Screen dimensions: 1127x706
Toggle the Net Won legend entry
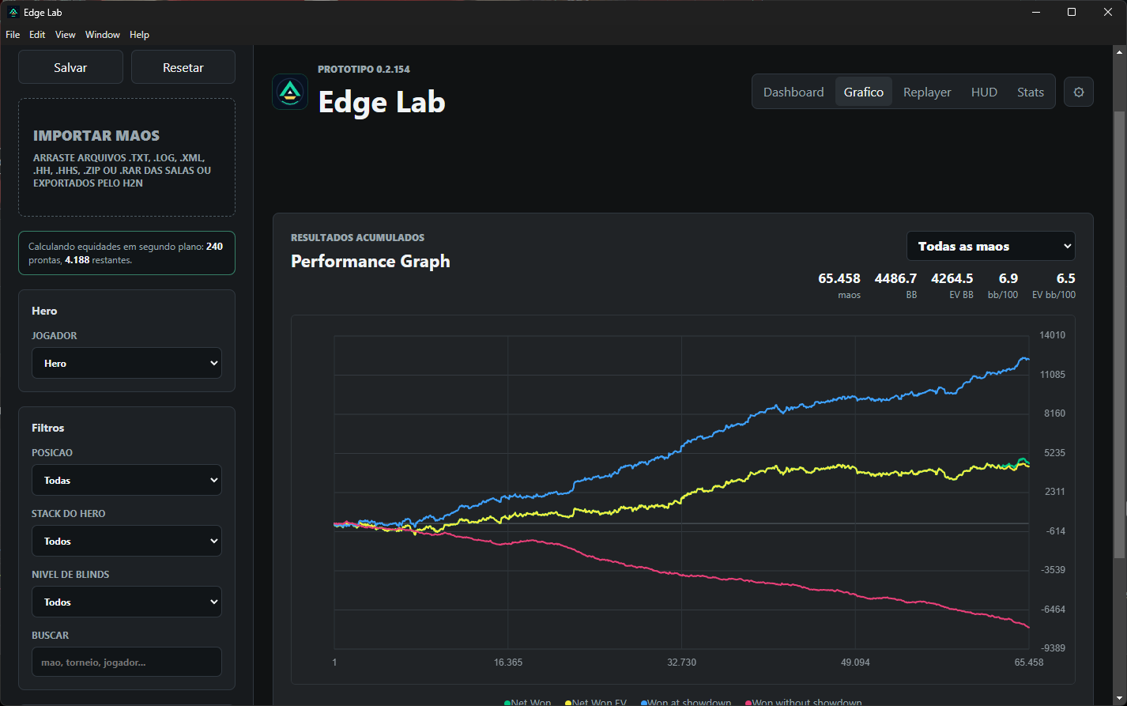pyautogui.click(x=528, y=702)
